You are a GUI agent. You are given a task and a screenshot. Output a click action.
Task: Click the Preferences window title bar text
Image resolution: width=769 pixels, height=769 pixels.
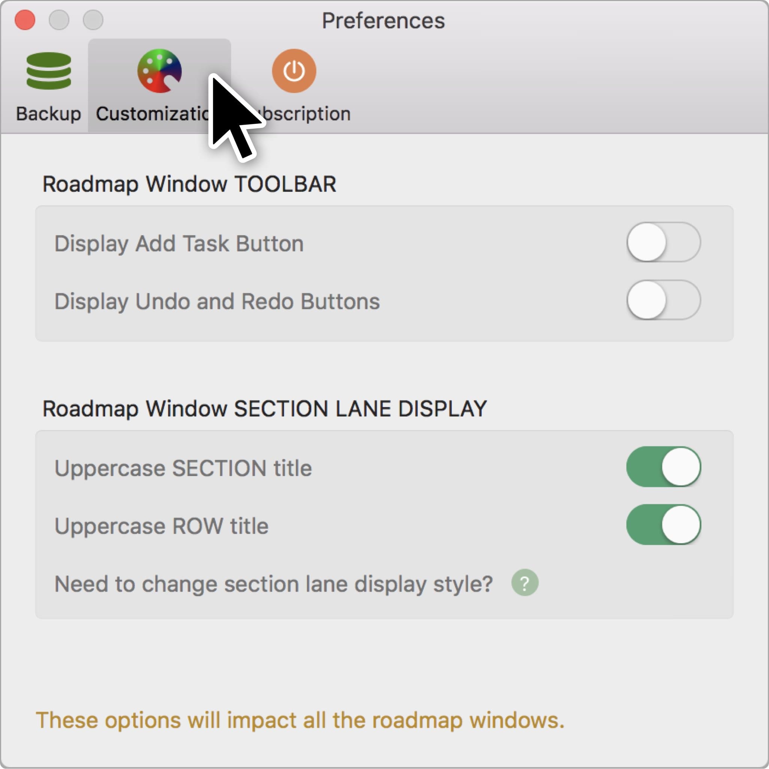tap(383, 21)
